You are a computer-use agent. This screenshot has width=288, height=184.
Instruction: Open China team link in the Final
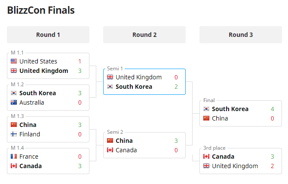pos(220,118)
